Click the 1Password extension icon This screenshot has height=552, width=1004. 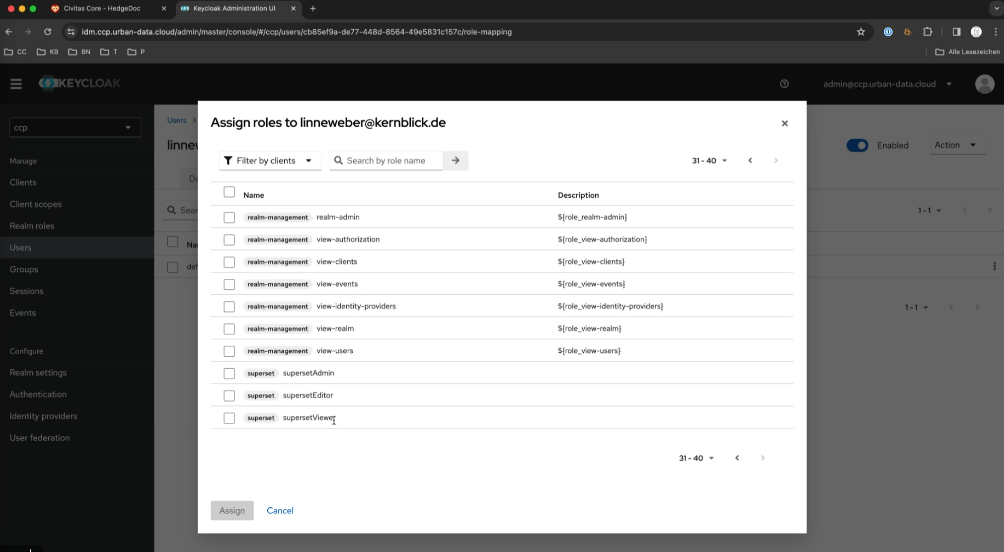888,32
